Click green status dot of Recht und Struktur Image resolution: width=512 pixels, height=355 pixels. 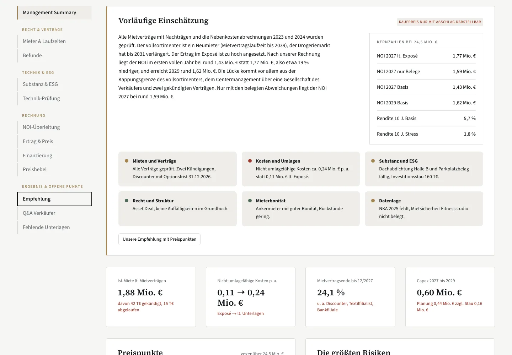127,201
